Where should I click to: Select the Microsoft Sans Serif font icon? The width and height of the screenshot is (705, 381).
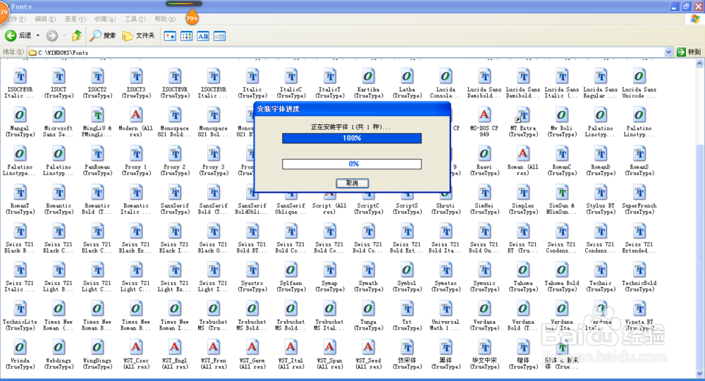click(x=59, y=115)
